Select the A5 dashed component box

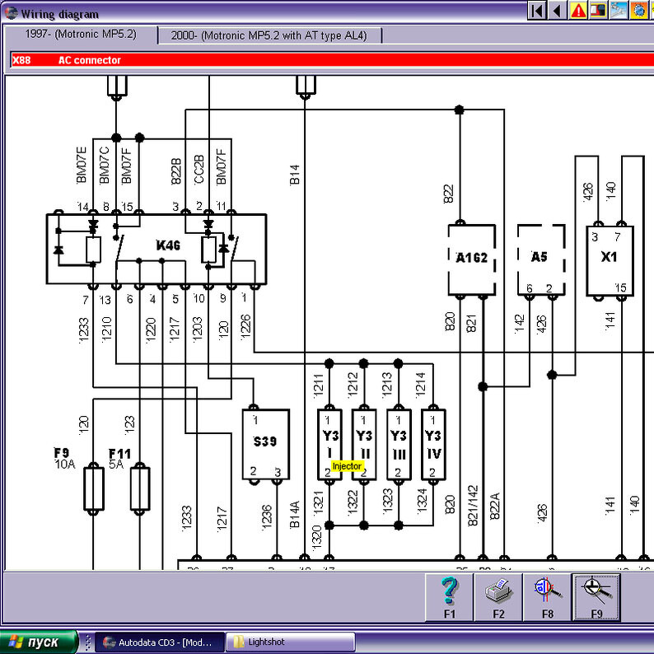[541, 259]
